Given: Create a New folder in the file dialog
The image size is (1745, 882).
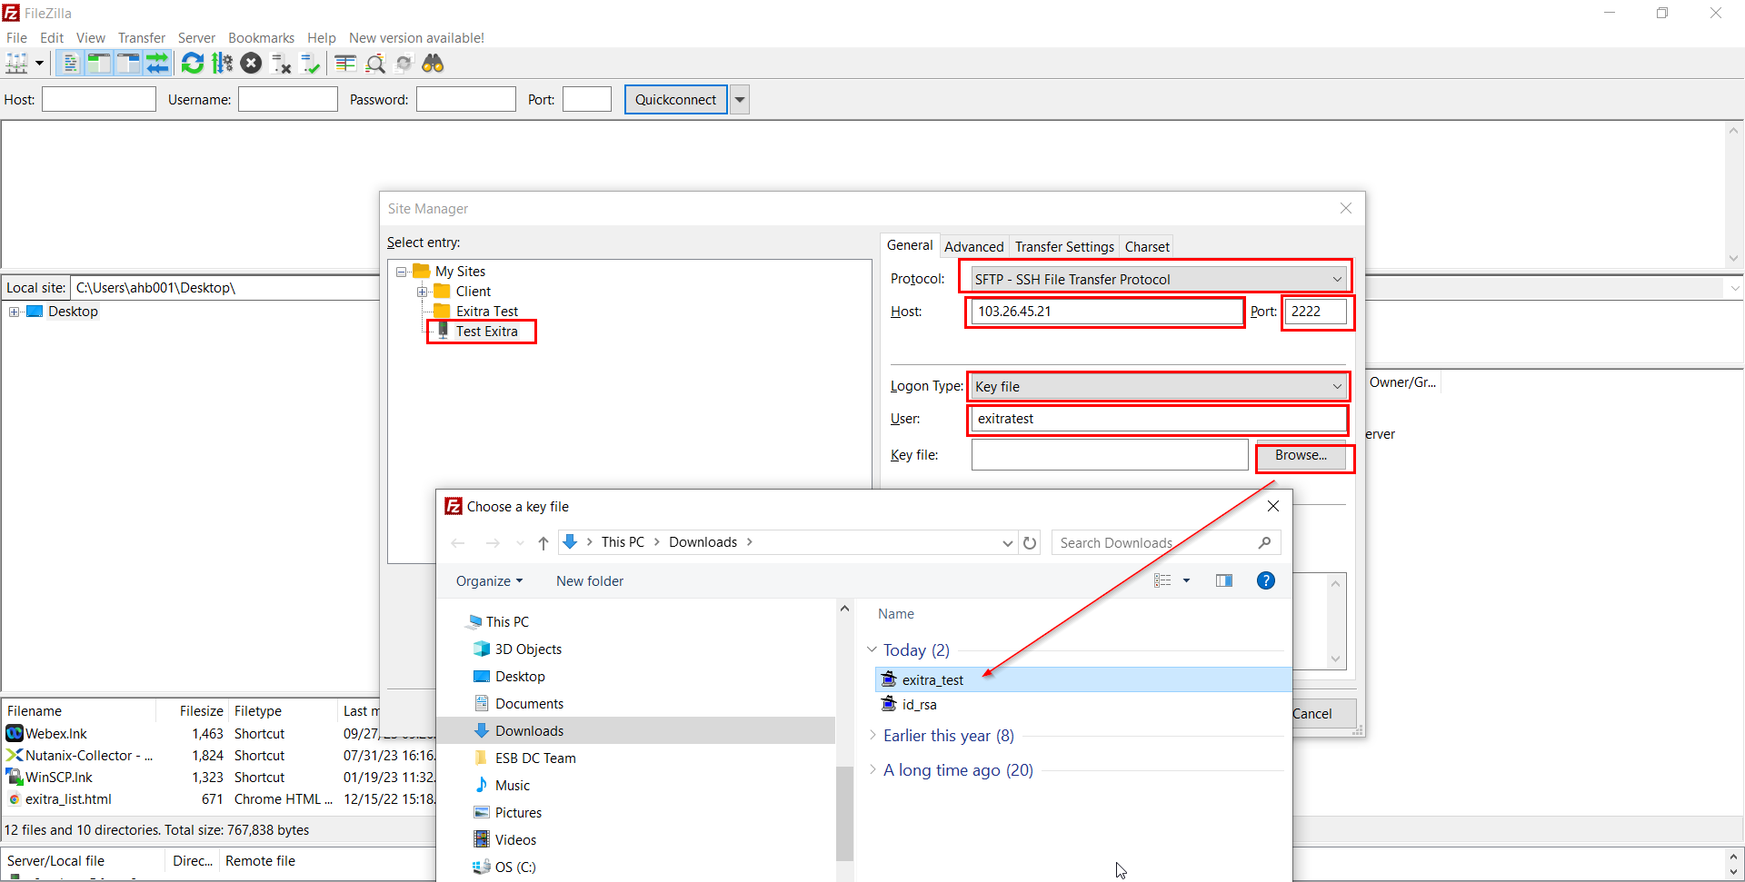Looking at the screenshot, I should click(x=590, y=581).
